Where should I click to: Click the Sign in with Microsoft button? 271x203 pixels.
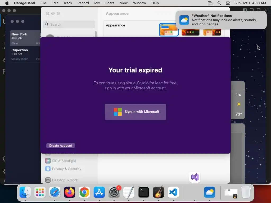135,112
